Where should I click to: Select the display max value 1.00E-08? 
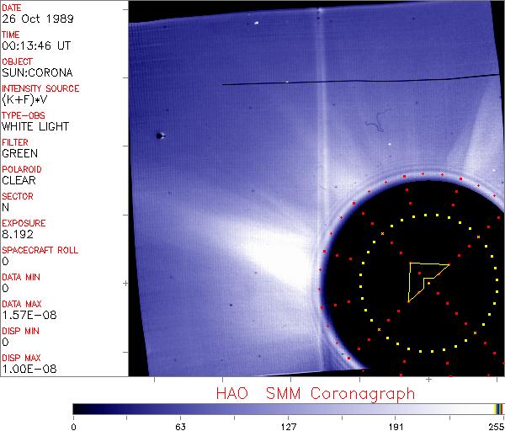[x=29, y=370]
